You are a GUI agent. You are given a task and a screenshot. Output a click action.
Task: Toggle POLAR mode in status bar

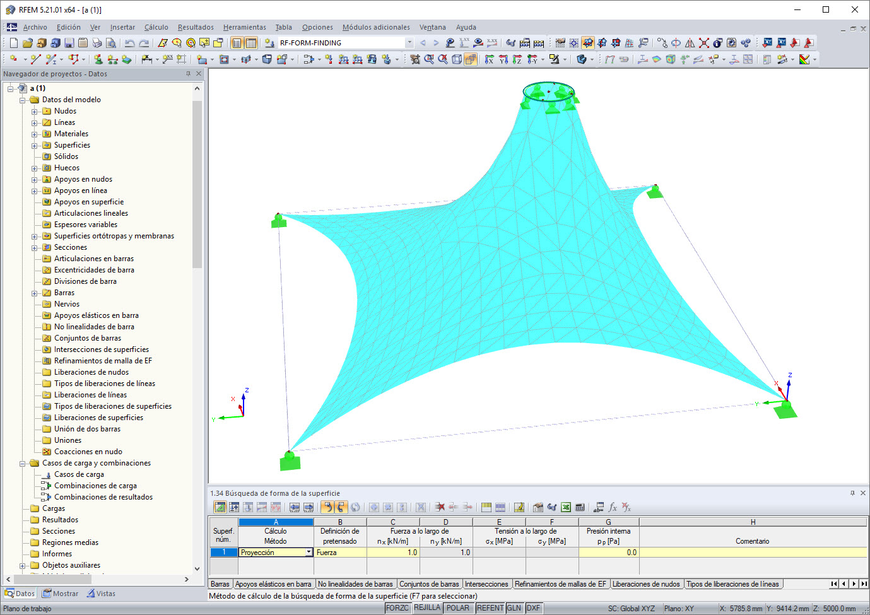(458, 608)
